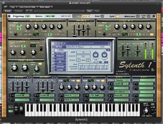Click the Paste button

(x=97, y=11)
